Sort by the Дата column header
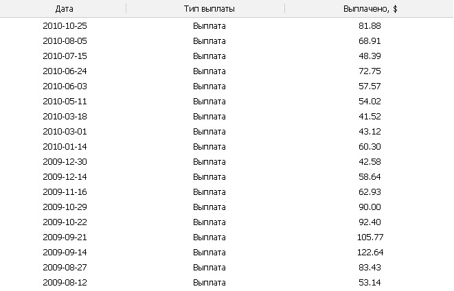Viewport: 454px width, 291px height. coord(64,9)
